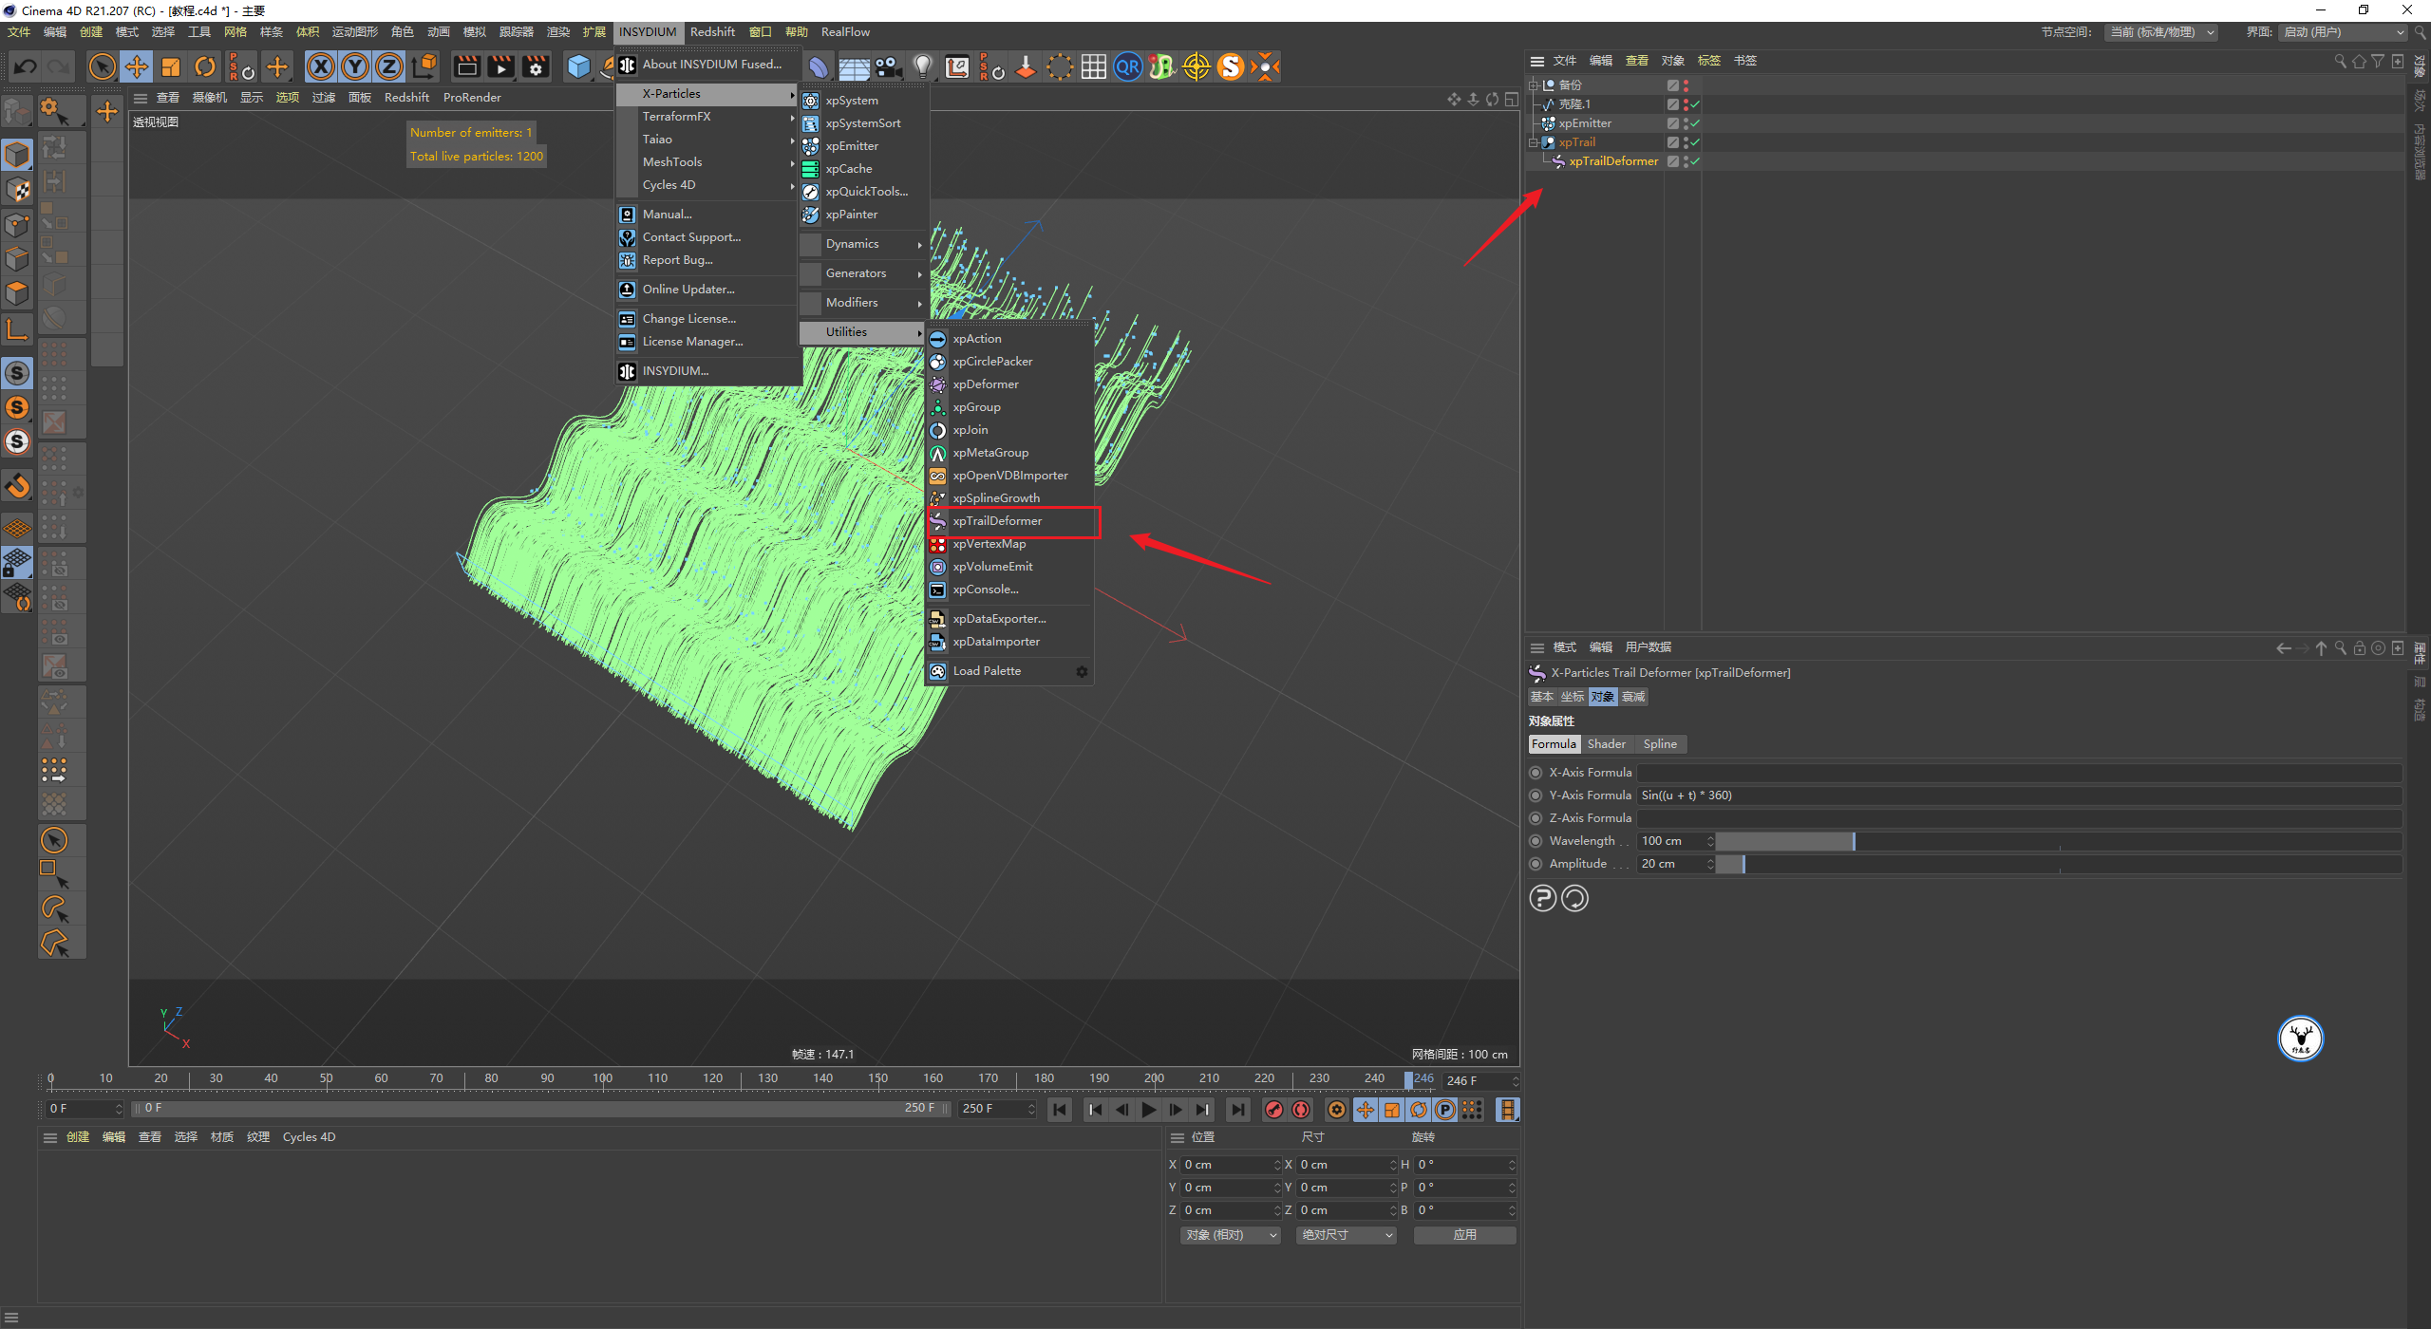This screenshot has height=1329, width=2431.
Task: Select the Rotate tool icon
Action: [x=205, y=66]
